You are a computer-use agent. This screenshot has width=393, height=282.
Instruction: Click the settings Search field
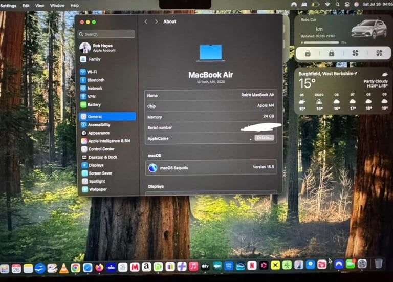[x=106, y=34]
